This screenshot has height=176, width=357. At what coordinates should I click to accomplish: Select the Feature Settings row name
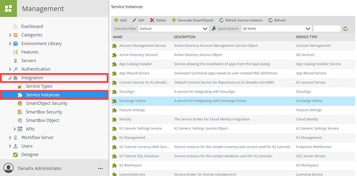tap(132, 110)
